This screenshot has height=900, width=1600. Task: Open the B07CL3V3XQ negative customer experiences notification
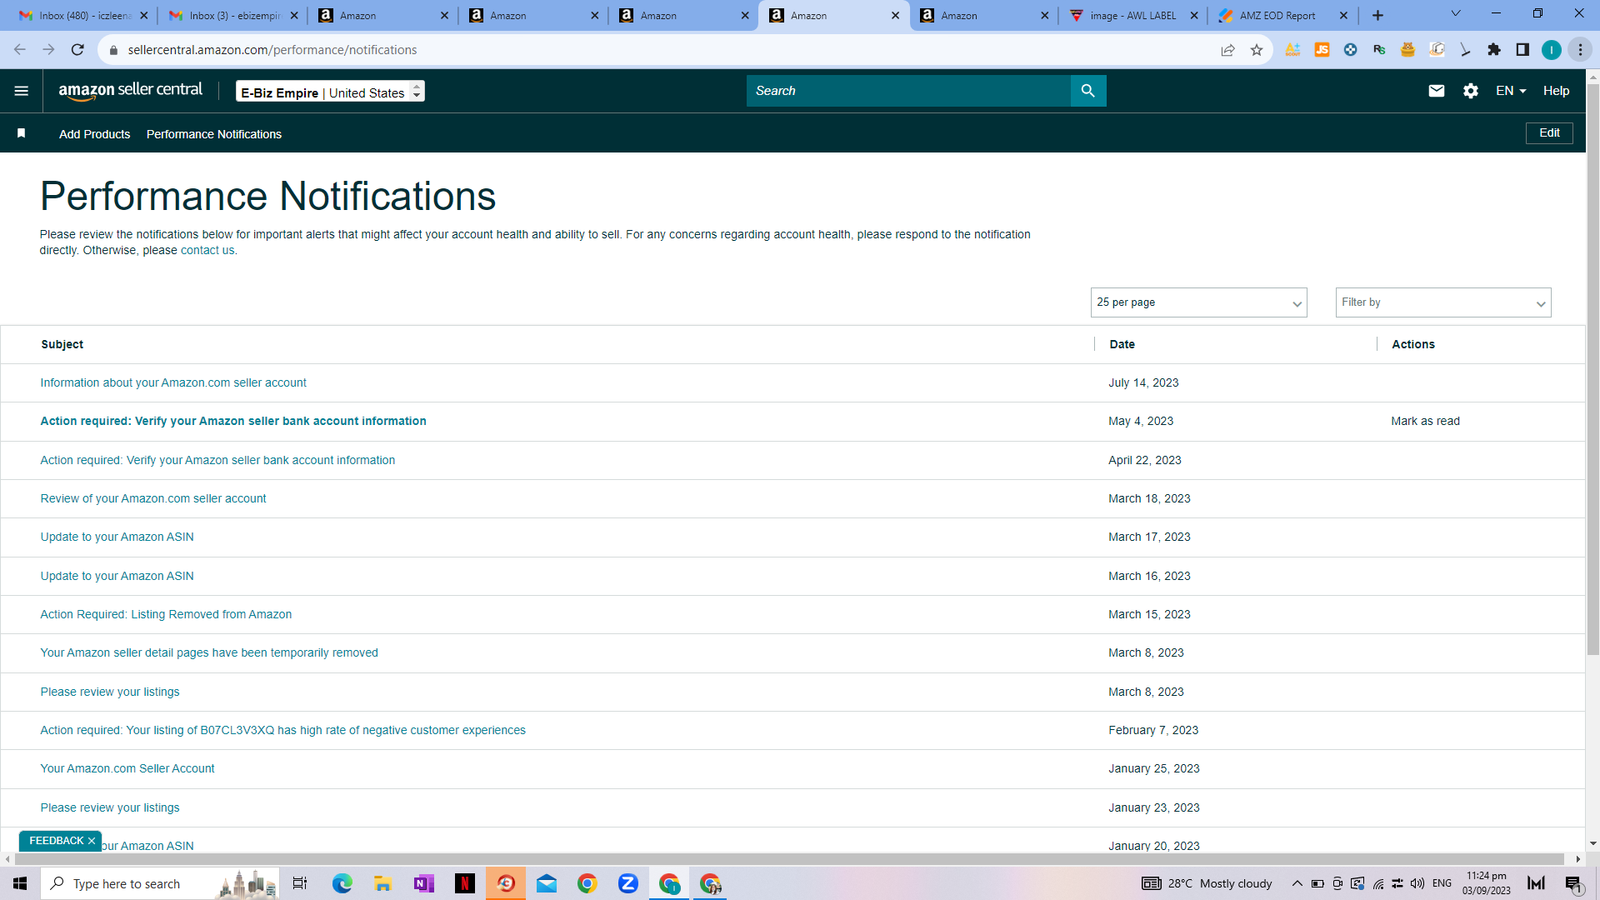282,731
